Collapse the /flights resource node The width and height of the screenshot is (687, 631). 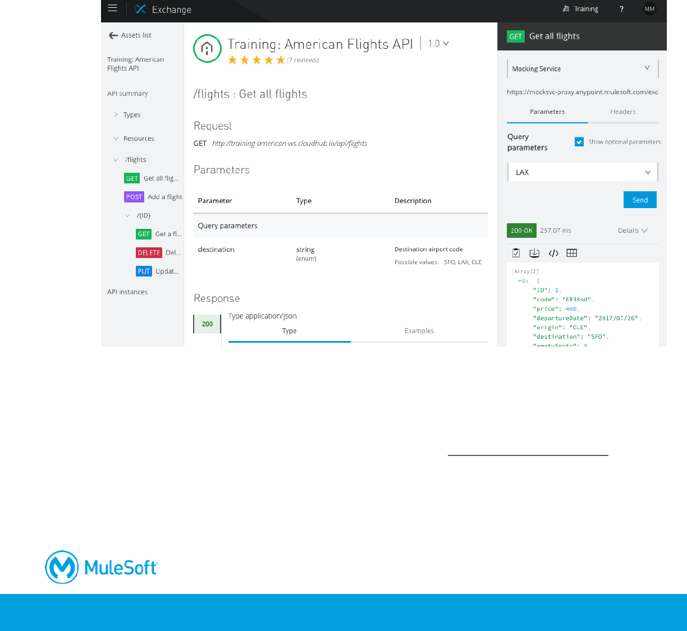point(116,160)
